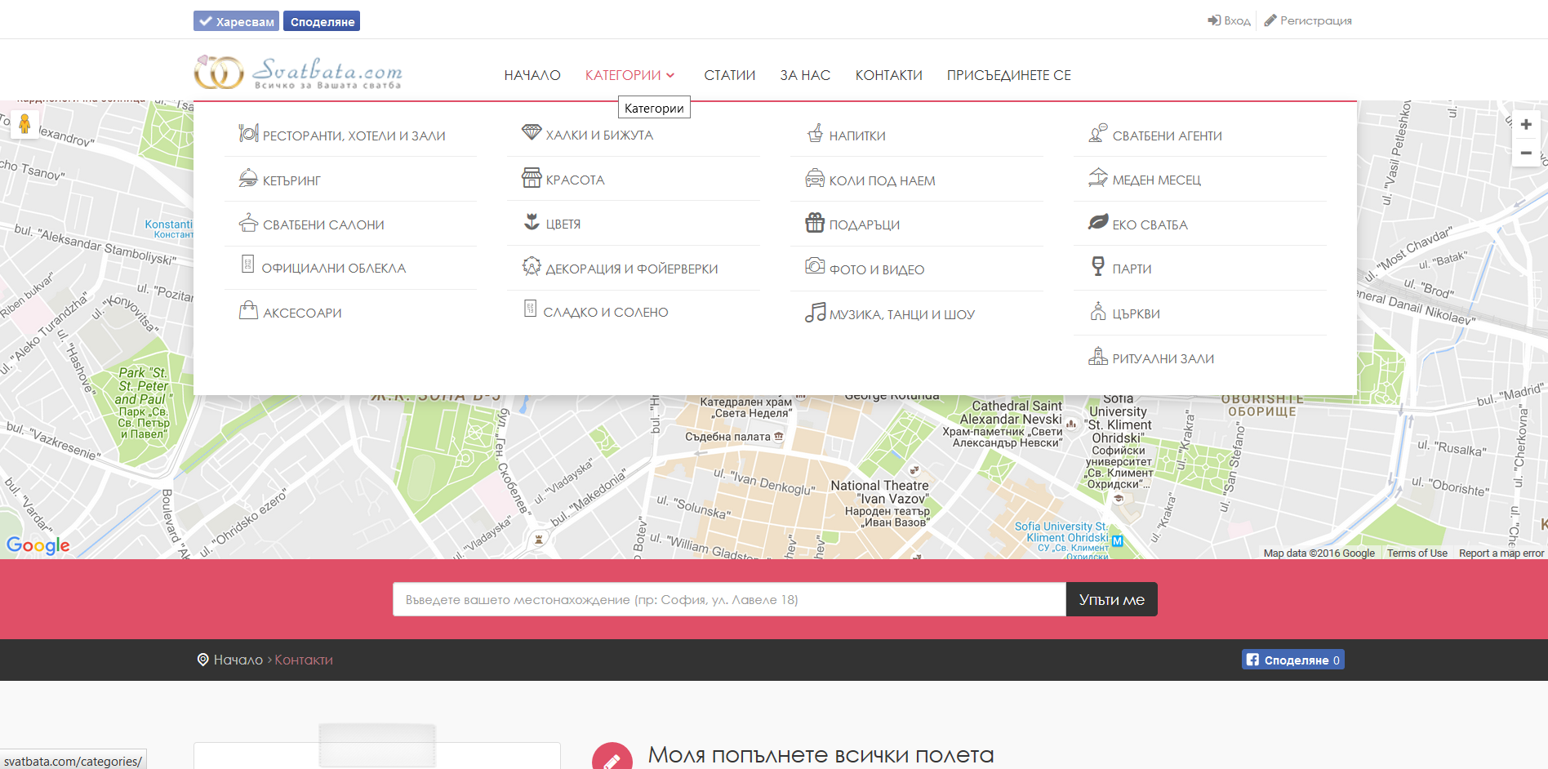Select the ХАЛКИ И БИЖУТА category text
Screen dimensions: 1548x769
tap(599, 135)
